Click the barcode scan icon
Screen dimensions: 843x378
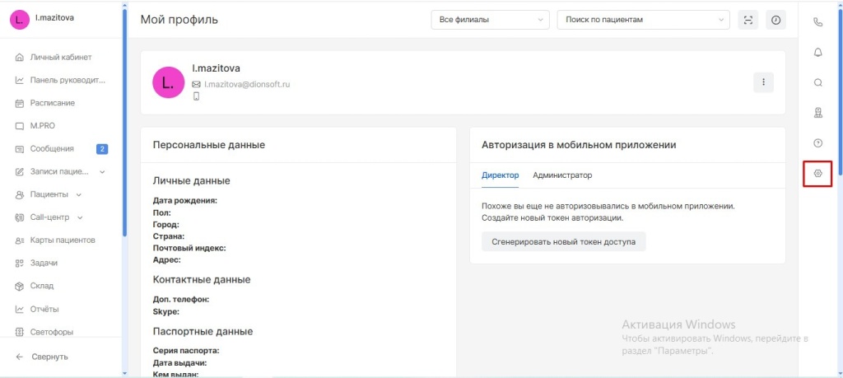tap(748, 20)
